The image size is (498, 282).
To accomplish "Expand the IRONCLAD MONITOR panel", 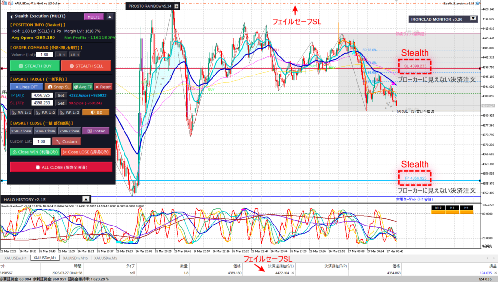I will point(473,19).
